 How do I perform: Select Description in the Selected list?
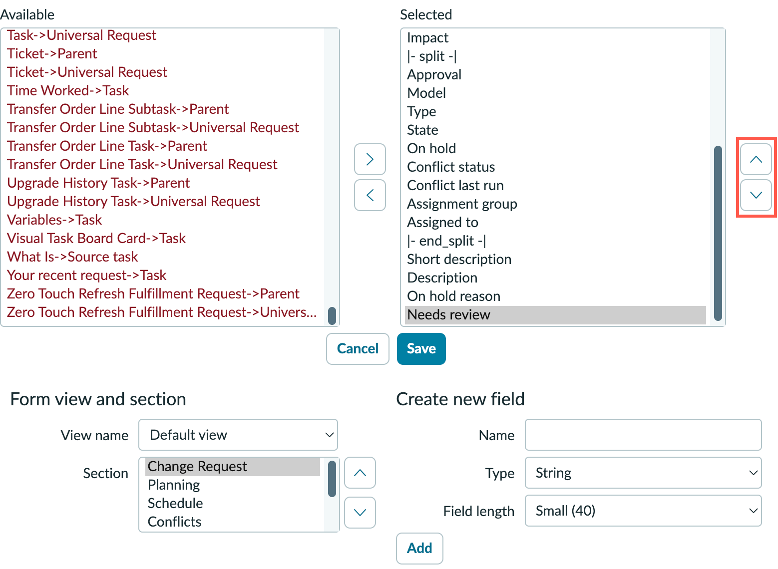pos(555,278)
